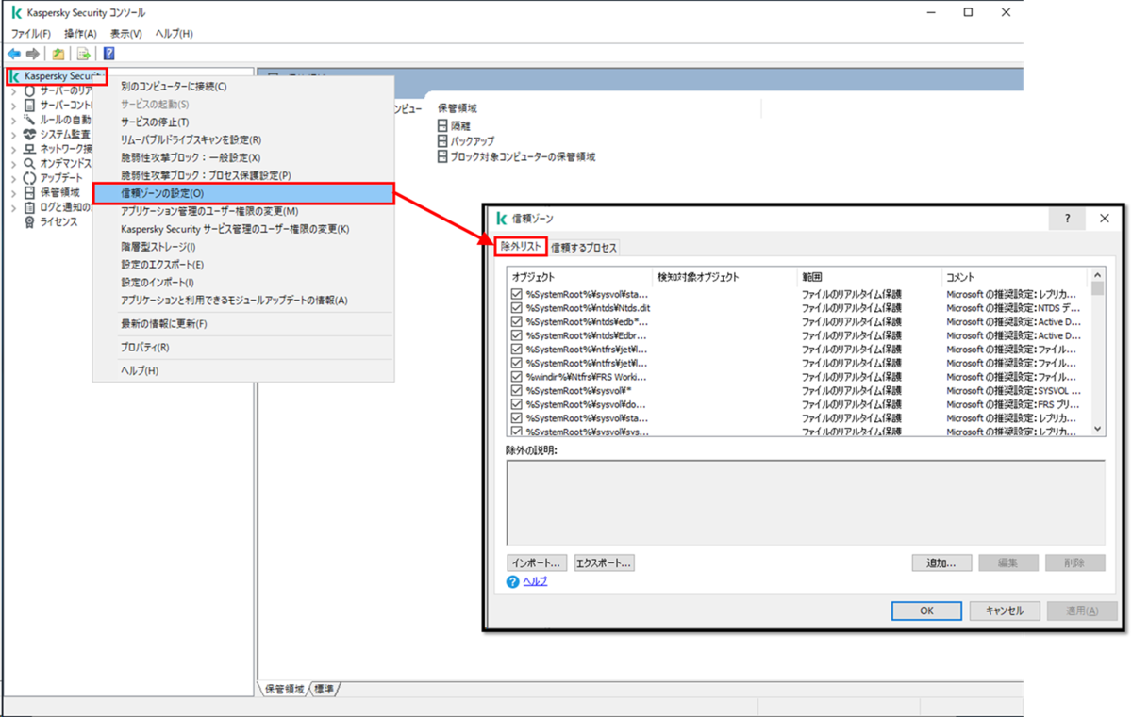
Task: Click the Forward arrow toolbar icon
Action: 33,54
